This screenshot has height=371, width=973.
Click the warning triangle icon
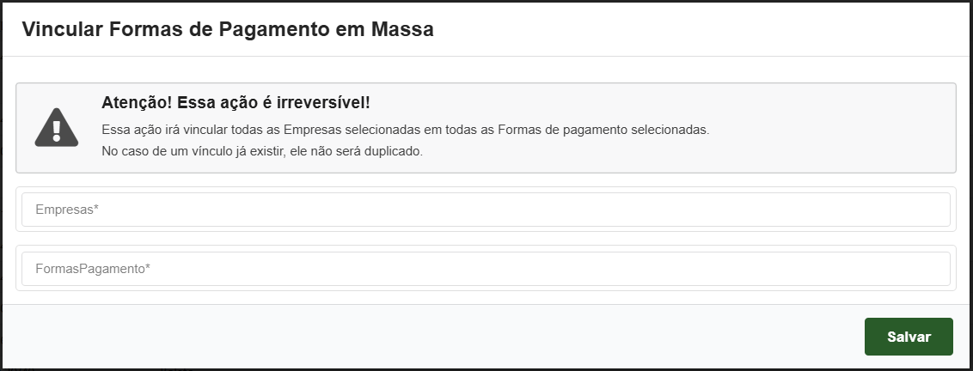coord(57,127)
